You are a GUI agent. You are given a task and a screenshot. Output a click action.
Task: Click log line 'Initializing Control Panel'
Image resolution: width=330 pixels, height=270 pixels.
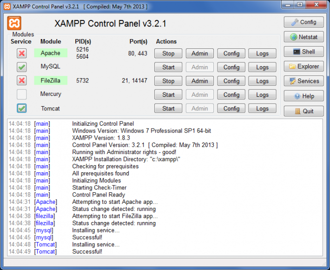(103, 123)
